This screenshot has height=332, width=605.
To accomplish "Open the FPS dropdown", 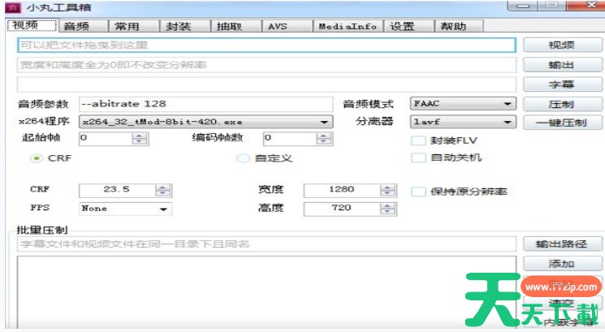I will pyautogui.click(x=164, y=209).
